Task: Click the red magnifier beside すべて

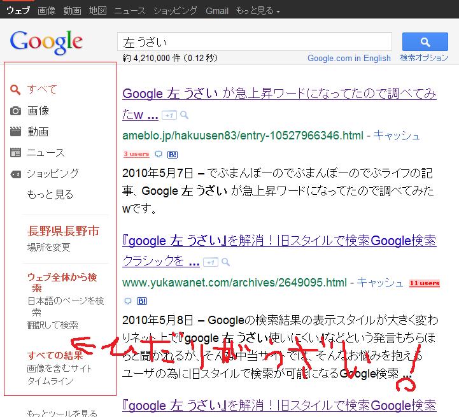Action: 15,90
